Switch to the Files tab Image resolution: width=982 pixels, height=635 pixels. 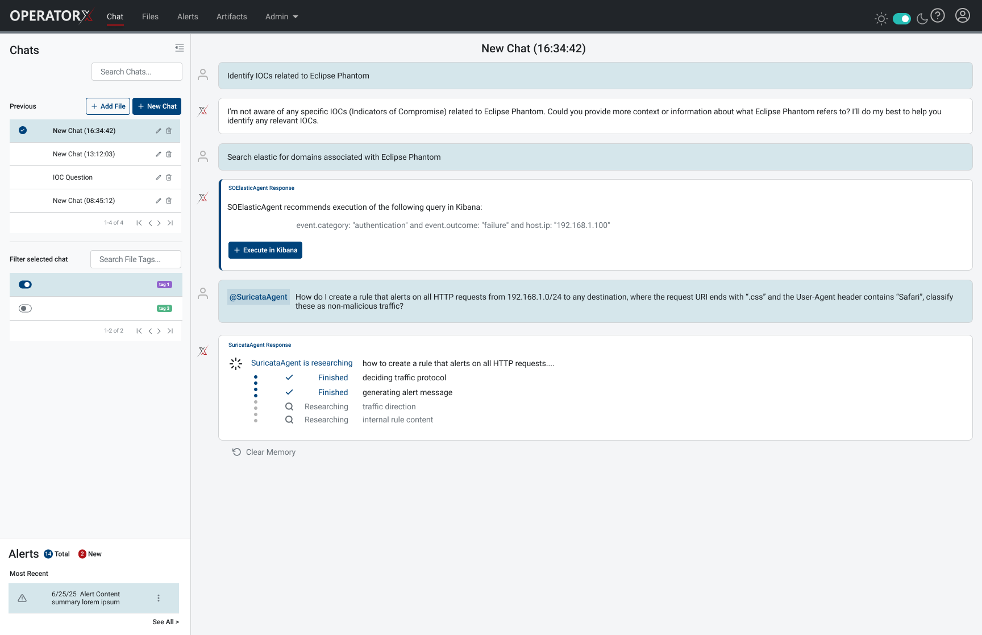point(150,16)
